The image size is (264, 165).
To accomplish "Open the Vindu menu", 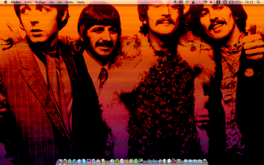I will (x=69, y=2).
